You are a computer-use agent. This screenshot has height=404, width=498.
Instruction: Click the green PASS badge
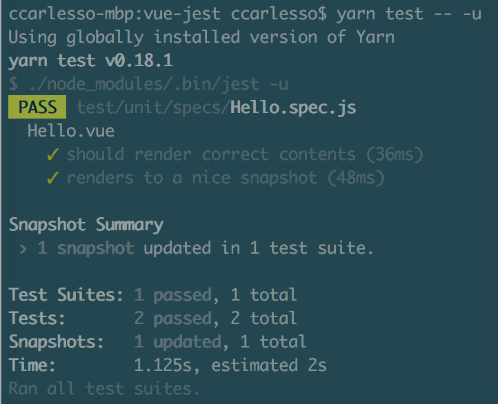(37, 108)
